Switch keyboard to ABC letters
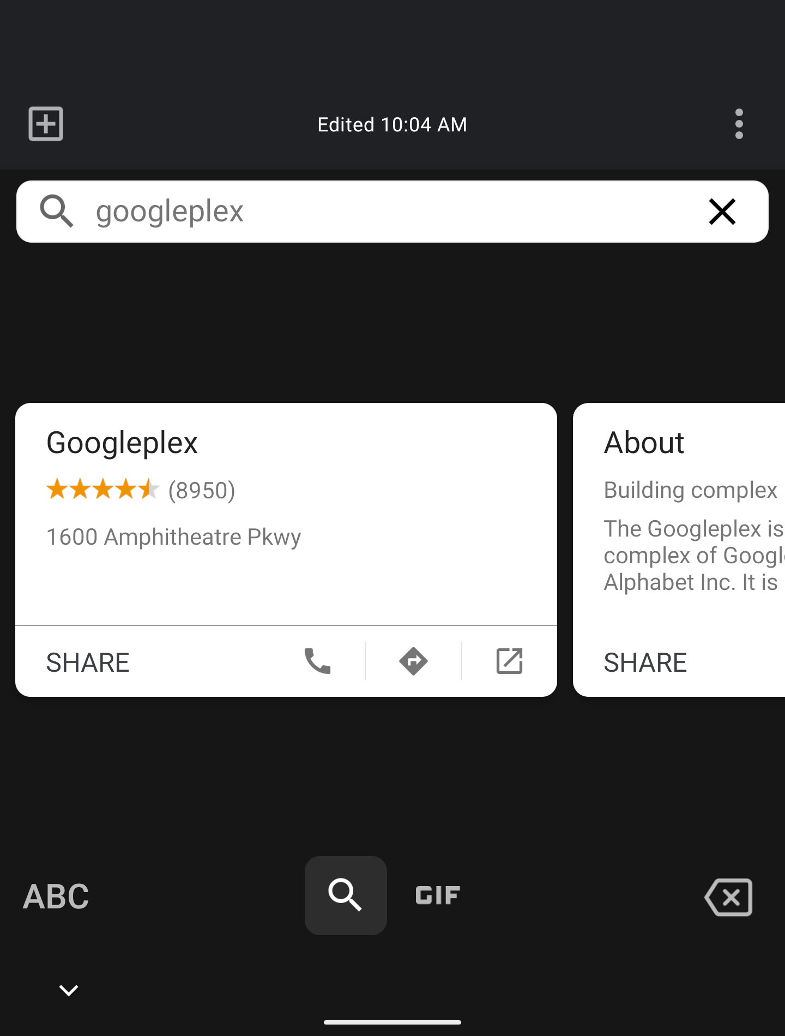This screenshot has width=785, height=1036. click(x=56, y=896)
